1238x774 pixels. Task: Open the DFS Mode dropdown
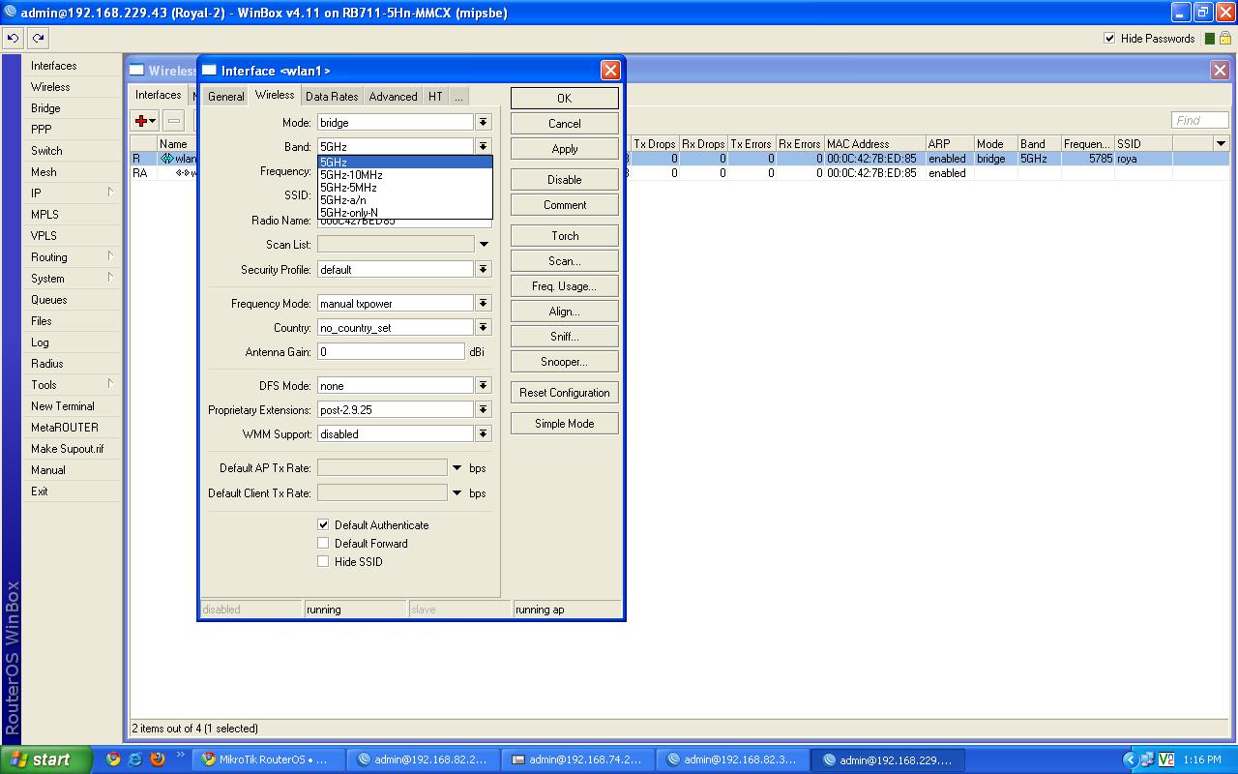coord(484,385)
